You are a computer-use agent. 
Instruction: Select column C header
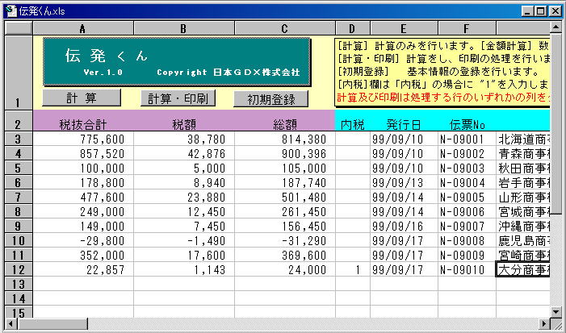coord(284,27)
